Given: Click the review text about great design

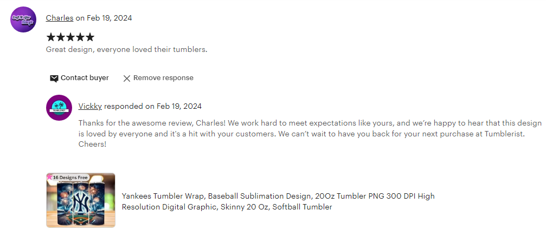Looking at the screenshot, I should pos(126,49).
